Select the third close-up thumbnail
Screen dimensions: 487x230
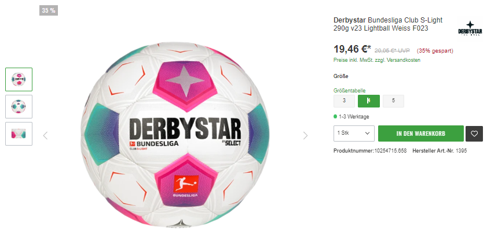(x=19, y=133)
